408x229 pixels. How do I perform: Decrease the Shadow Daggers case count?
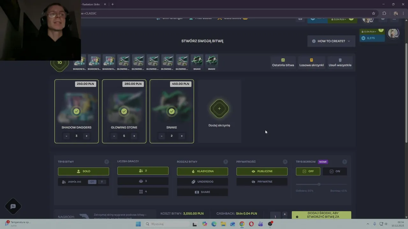click(x=66, y=136)
